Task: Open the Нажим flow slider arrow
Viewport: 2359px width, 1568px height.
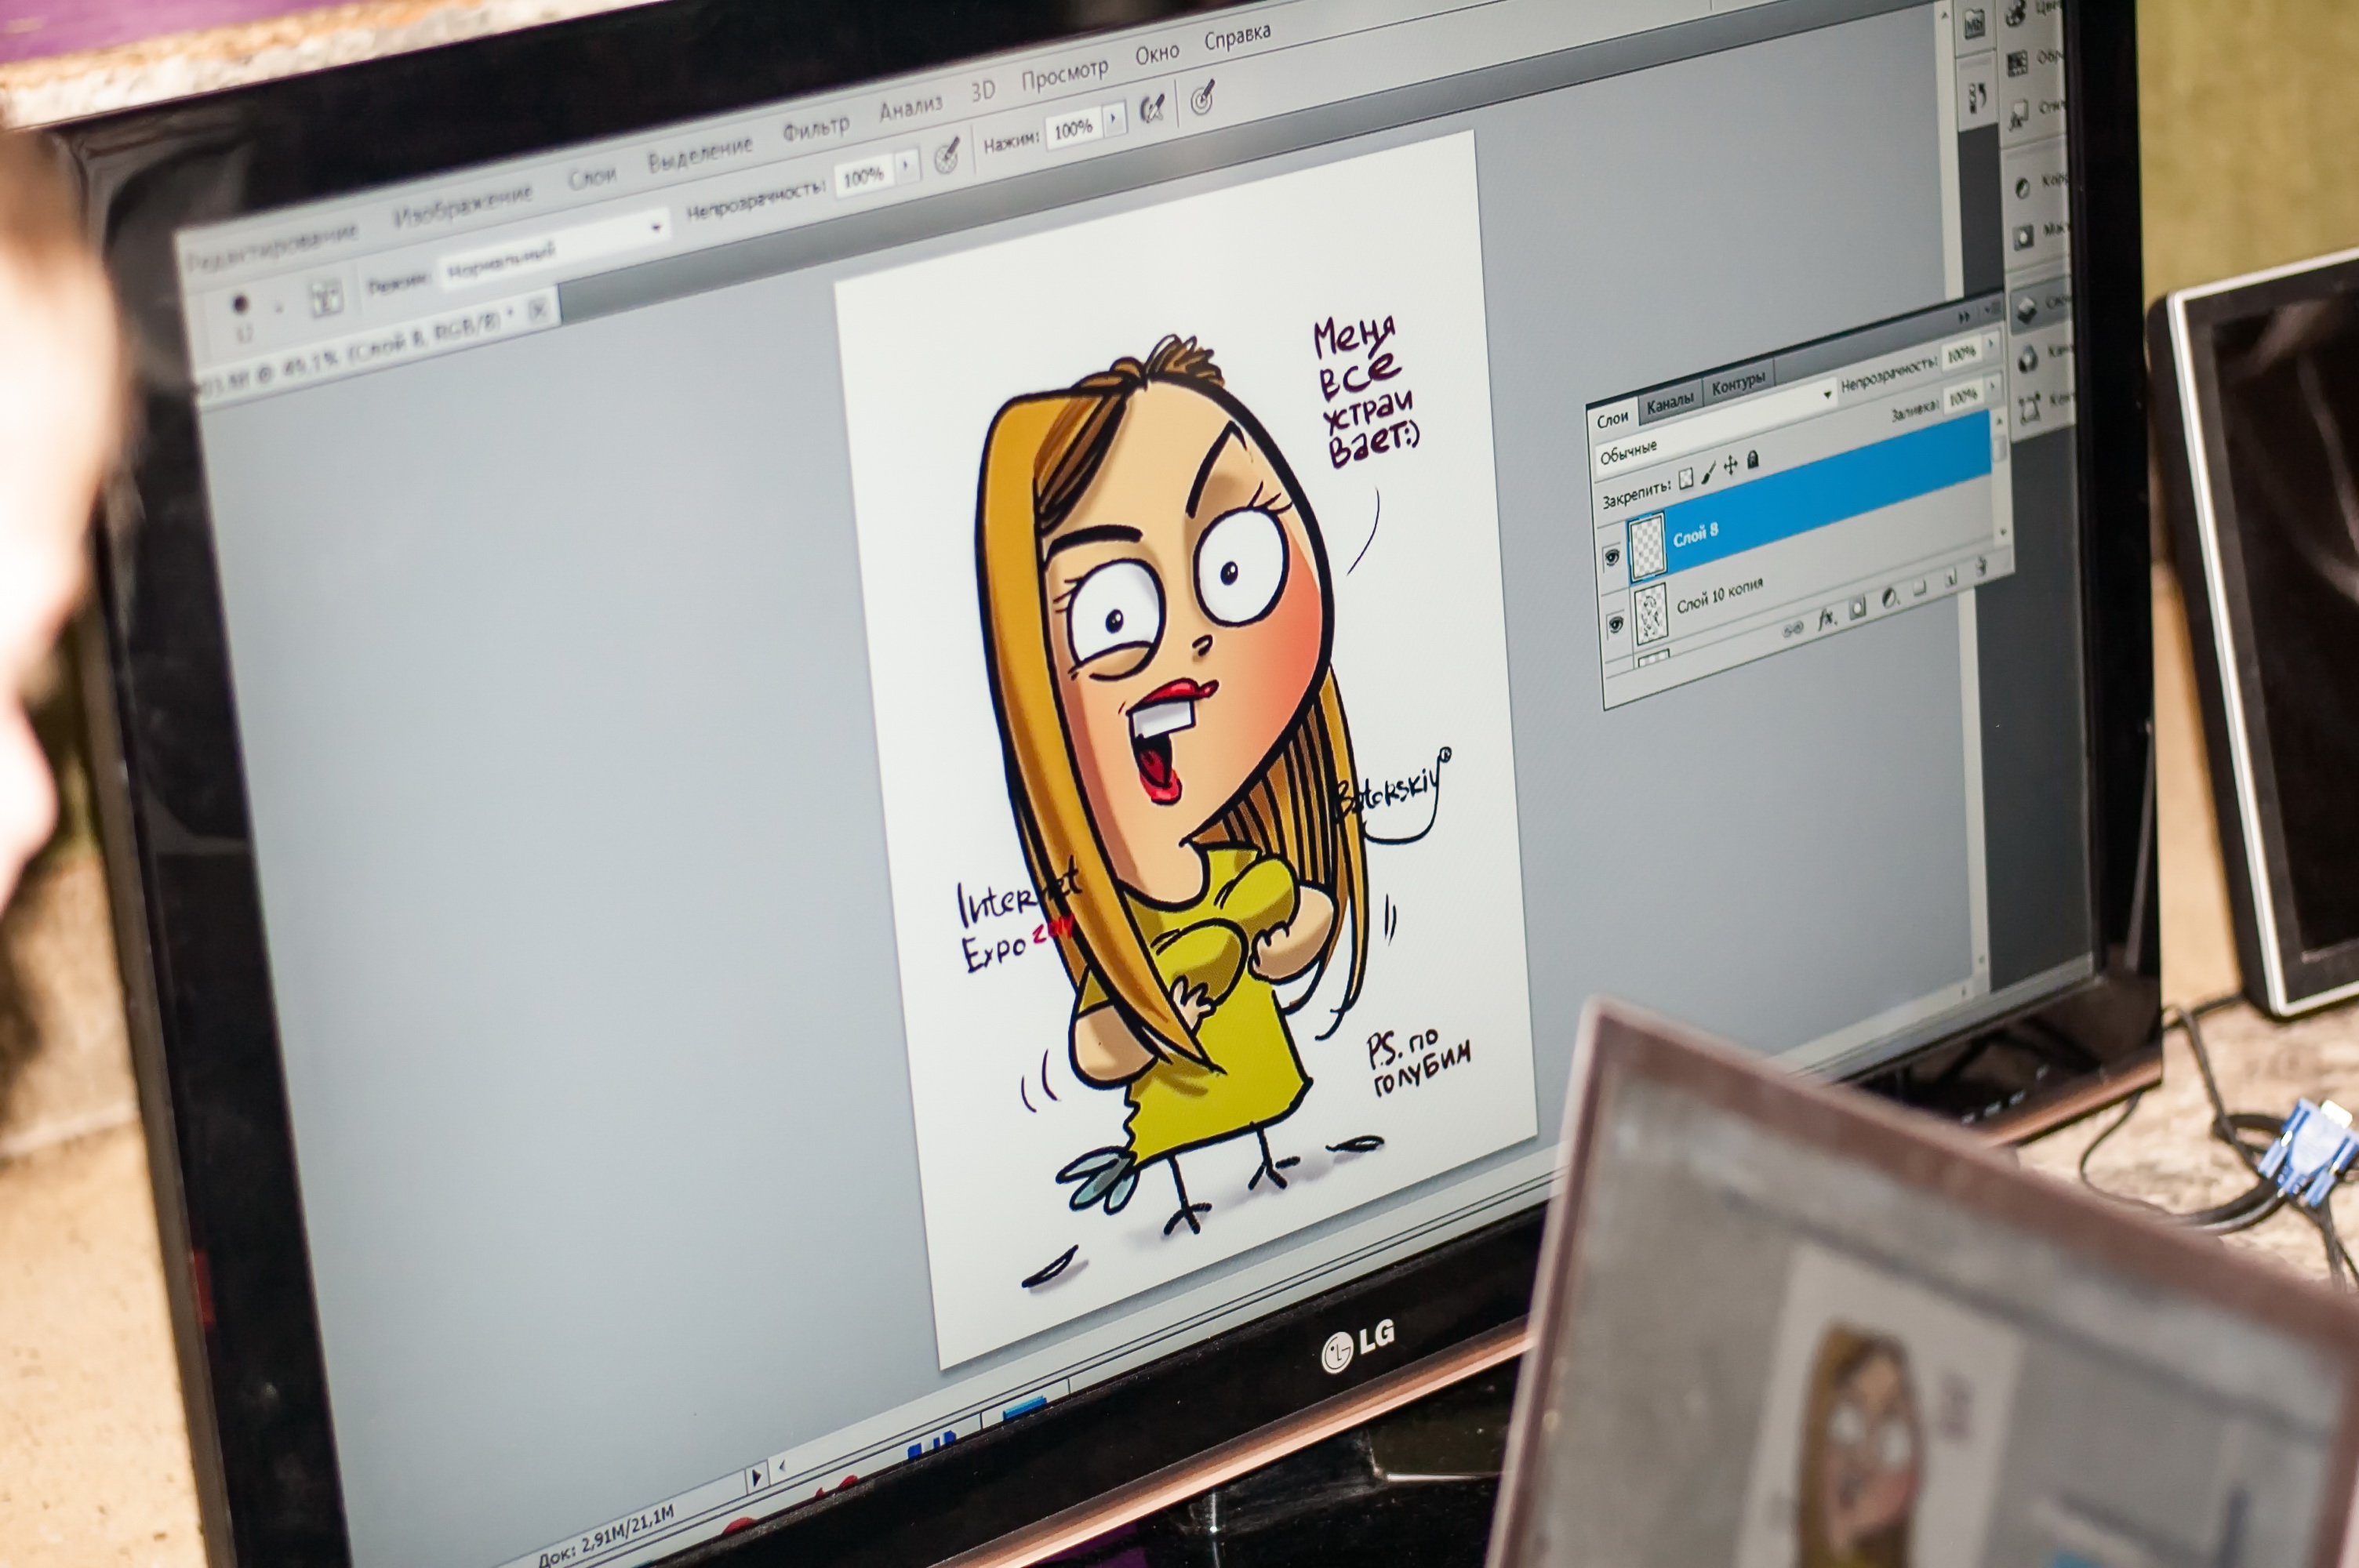Action: (x=1115, y=117)
